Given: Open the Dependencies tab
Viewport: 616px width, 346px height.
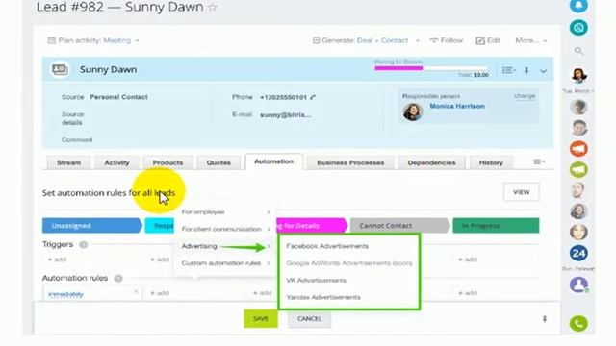Looking at the screenshot, I should point(432,162).
